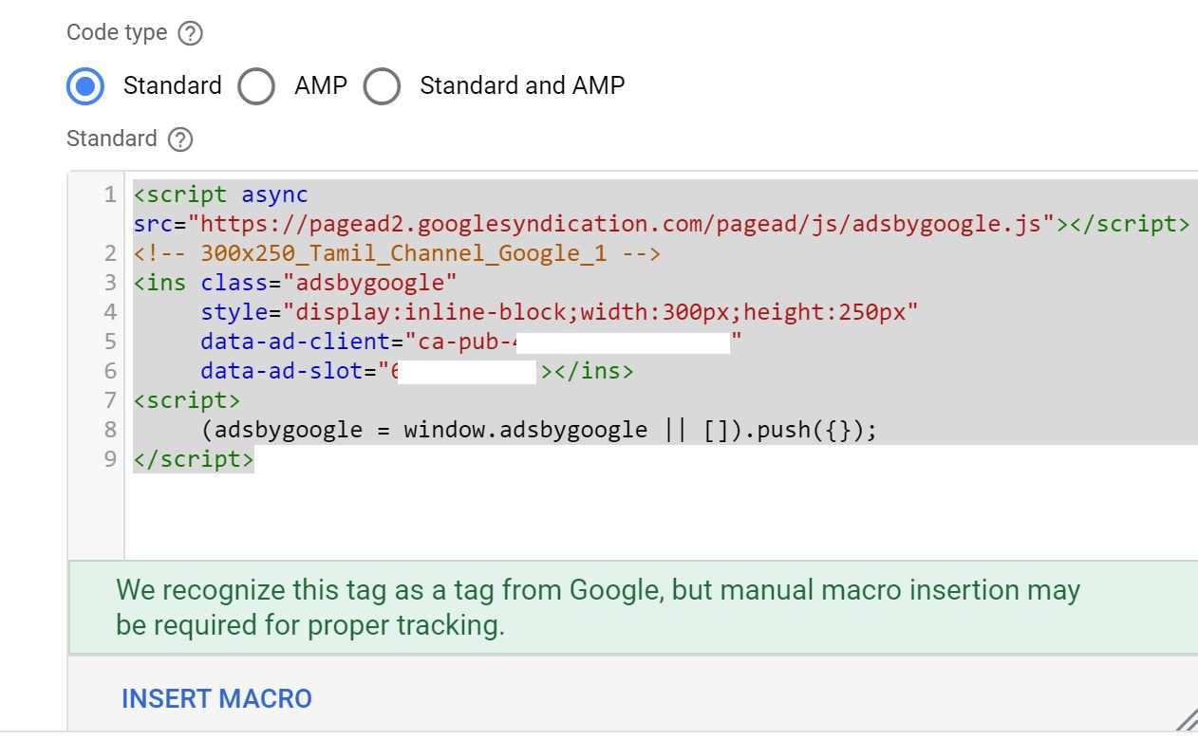Click the window.adsbygoogle push code line
Viewport: 1198px width, 740px height.
(539, 430)
